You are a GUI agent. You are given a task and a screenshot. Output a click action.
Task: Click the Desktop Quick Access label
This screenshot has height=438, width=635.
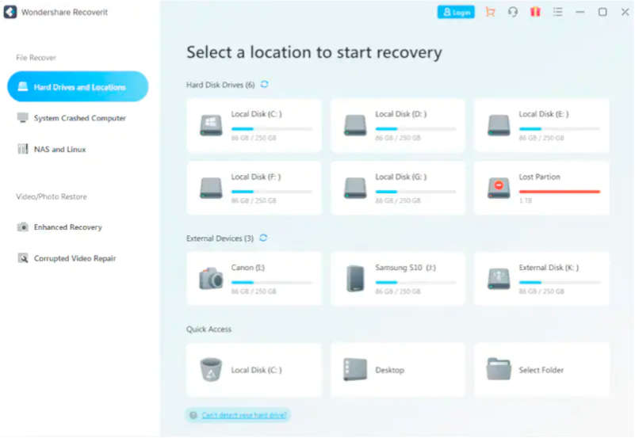(x=389, y=370)
